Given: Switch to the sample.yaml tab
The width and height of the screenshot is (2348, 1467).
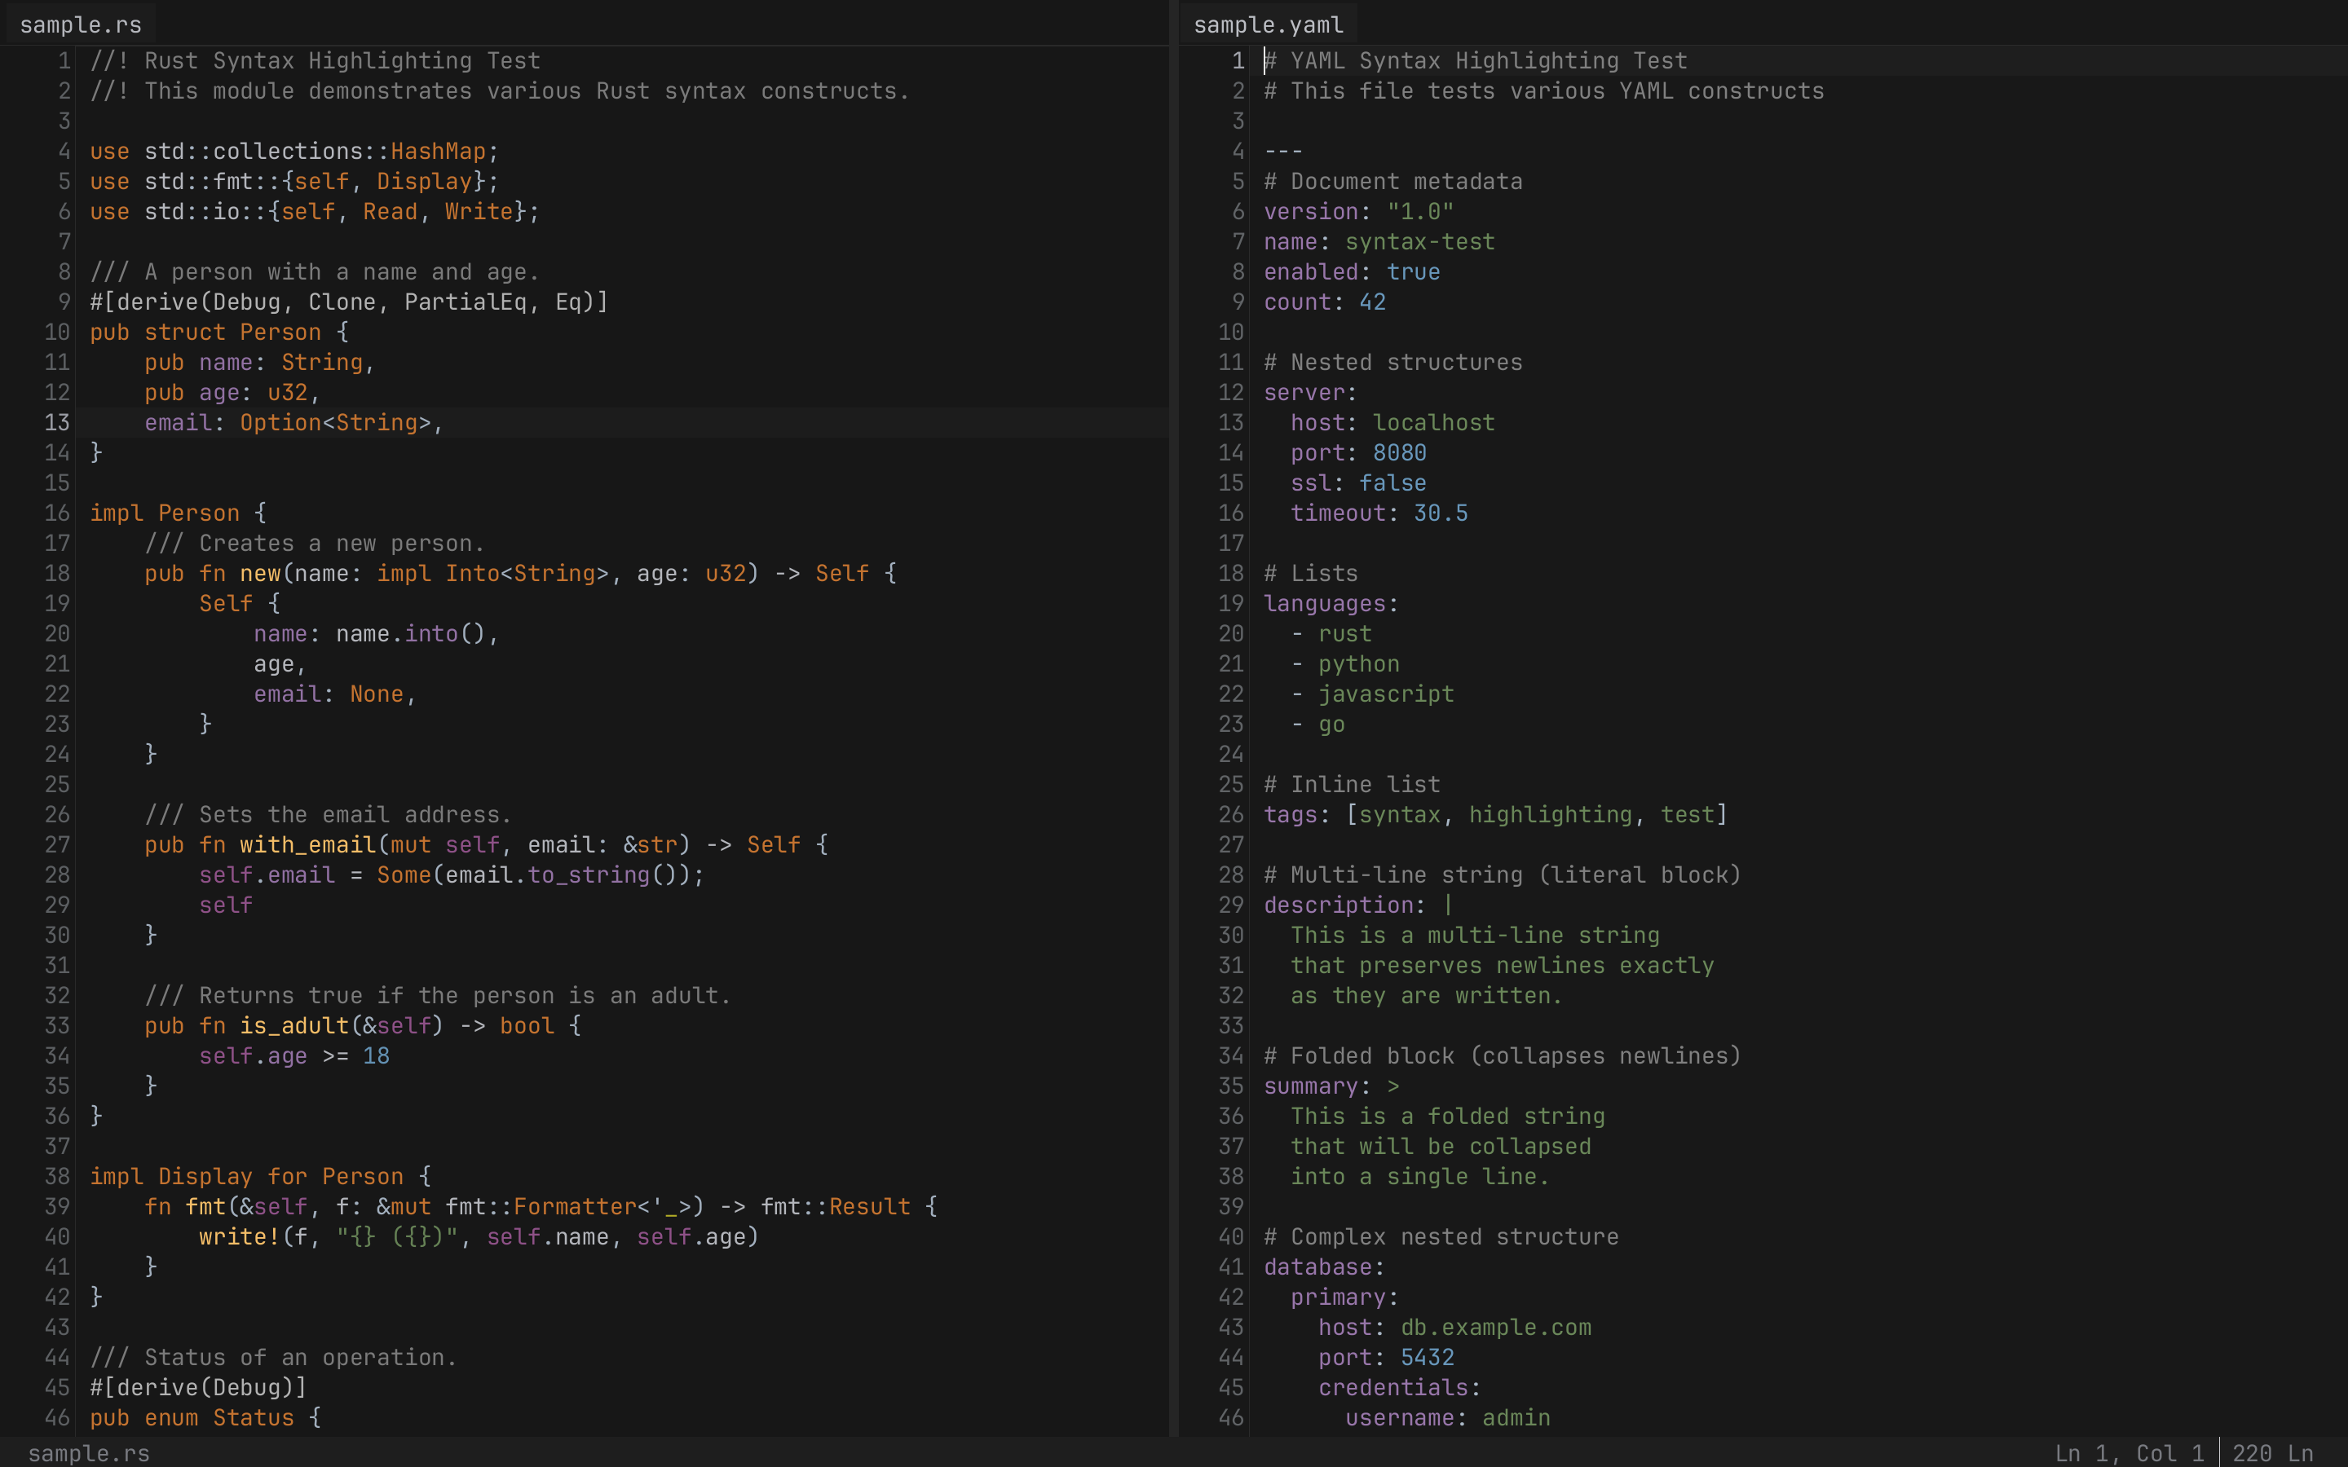Looking at the screenshot, I should point(1267,24).
